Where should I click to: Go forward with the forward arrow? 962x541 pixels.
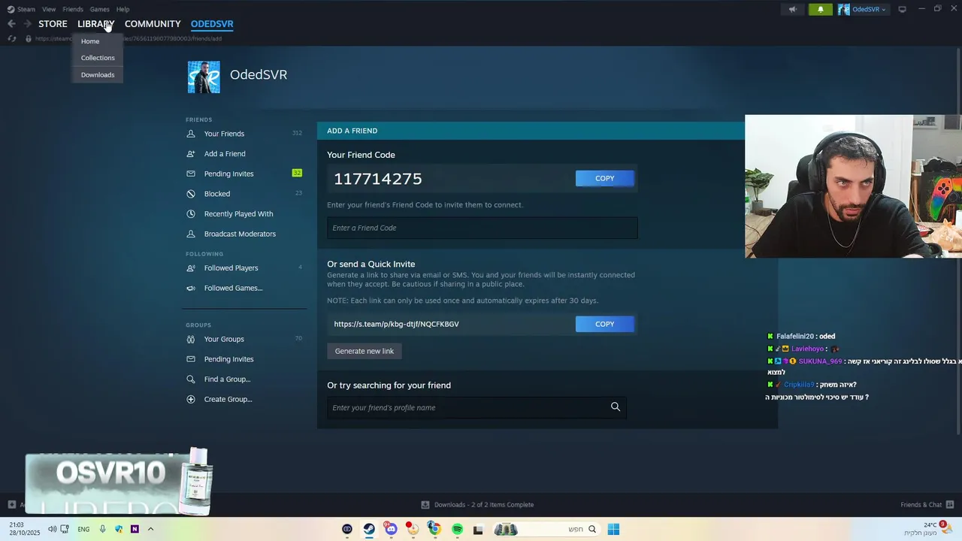(x=27, y=24)
